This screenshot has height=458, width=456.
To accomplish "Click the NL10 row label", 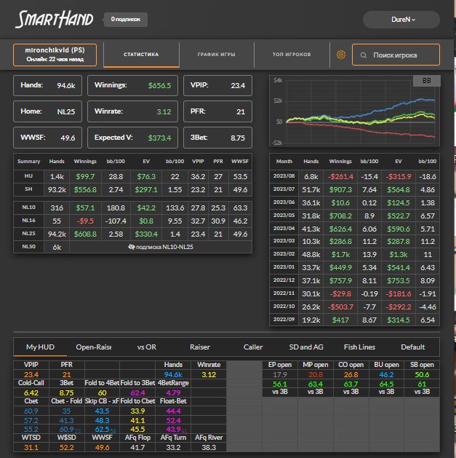I will [x=28, y=208].
